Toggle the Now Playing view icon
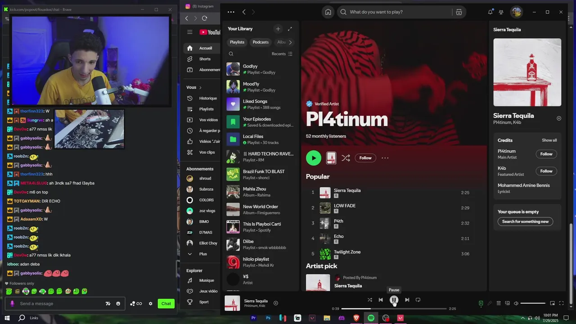Image resolution: width=576 pixels, height=324 pixels. (481, 303)
